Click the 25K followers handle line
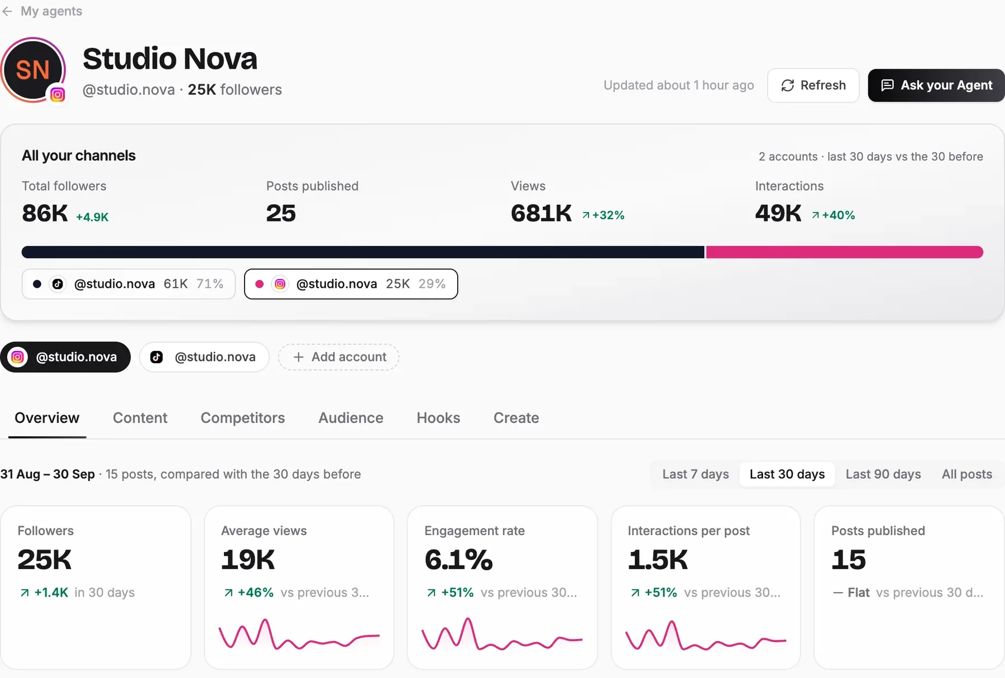Image resolution: width=1005 pixels, height=678 pixels. (x=182, y=90)
